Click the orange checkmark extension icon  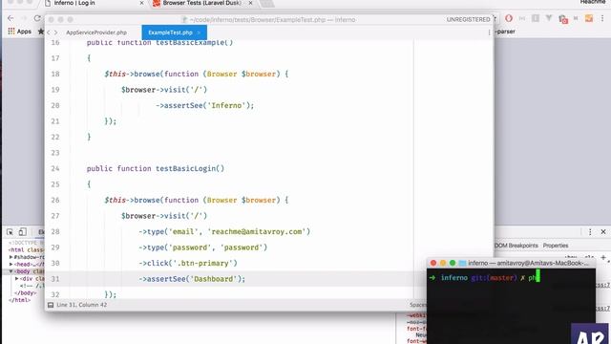point(589,18)
